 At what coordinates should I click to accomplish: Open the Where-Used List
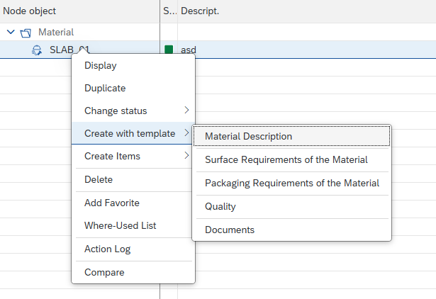[x=120, y=225]
